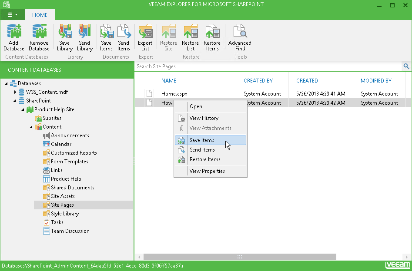Click the status bar database path text
Viewport: 412px width, 271px height.
(93, 266)
